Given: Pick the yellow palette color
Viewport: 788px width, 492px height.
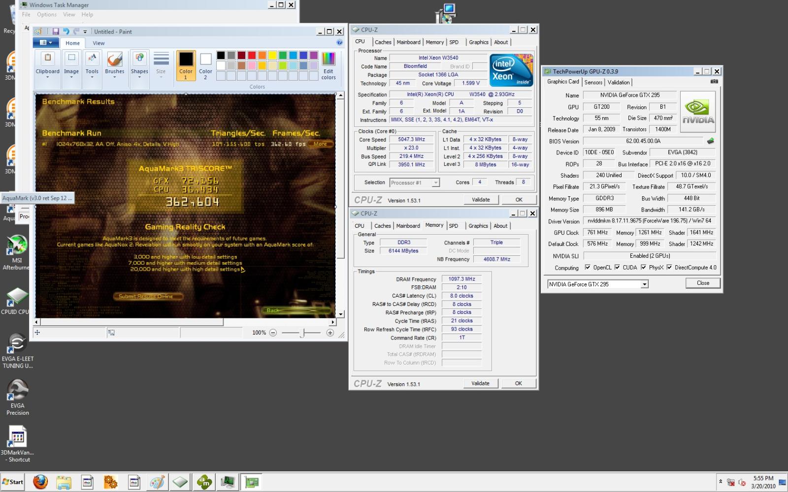Looking at the screenshot, I should (x=272, y=55).
